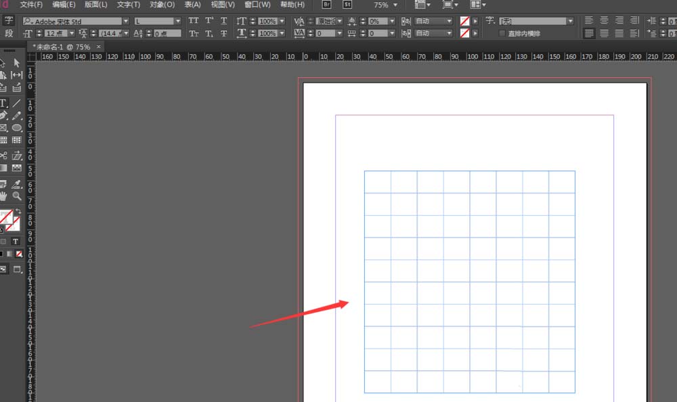Select the Free Transform tool
Screen dimensions: 677x402
[16, 156]
